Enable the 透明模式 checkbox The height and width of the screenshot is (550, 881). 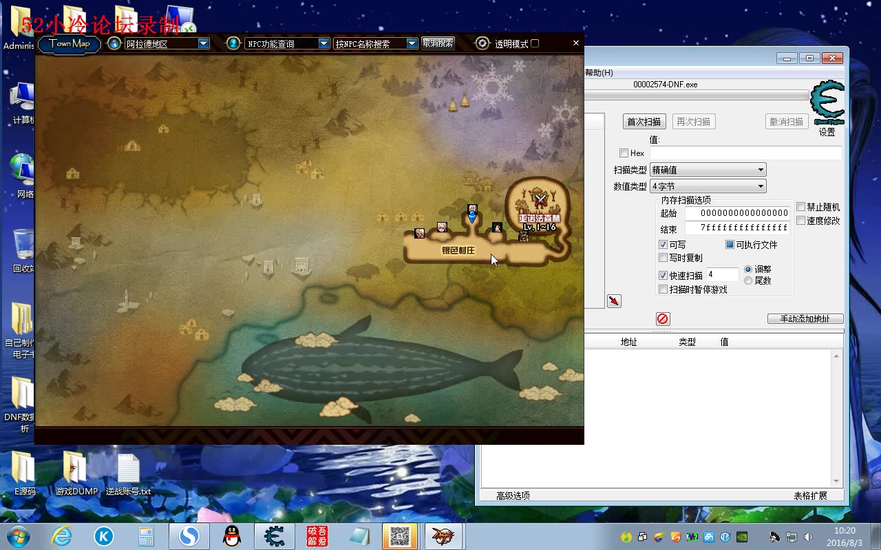(535, 43)
